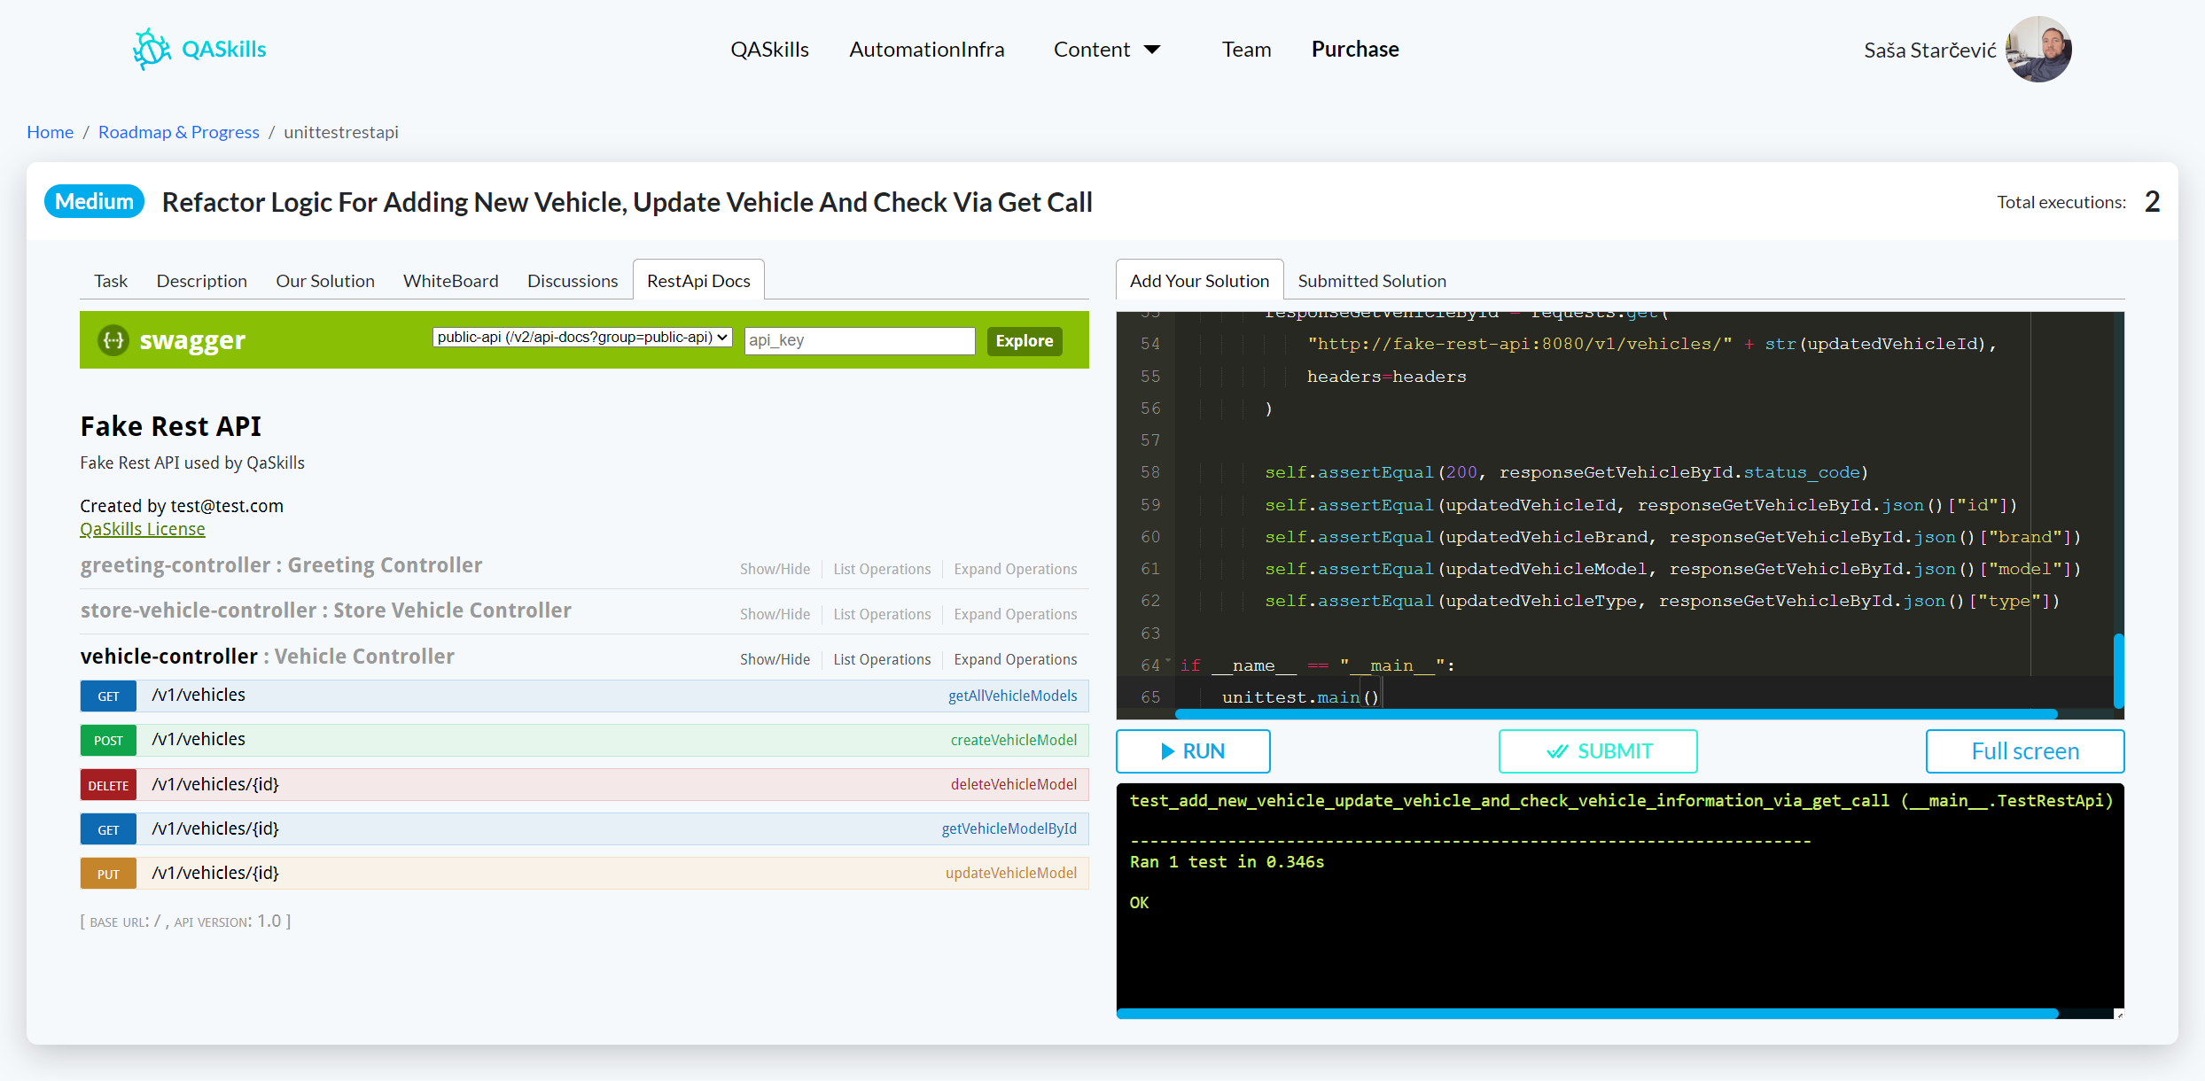Viewport: 2205px width, 1081px height.
Task: Collapse vehicle-controller section heading
Action: click(267, 657)
